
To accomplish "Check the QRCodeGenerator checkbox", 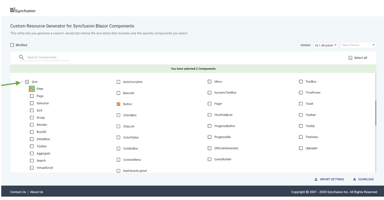I will (210, 148).
